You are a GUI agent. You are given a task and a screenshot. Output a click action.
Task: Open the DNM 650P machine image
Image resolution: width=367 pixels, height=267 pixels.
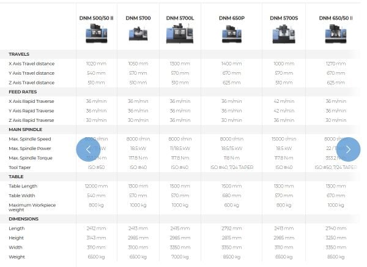232,34
